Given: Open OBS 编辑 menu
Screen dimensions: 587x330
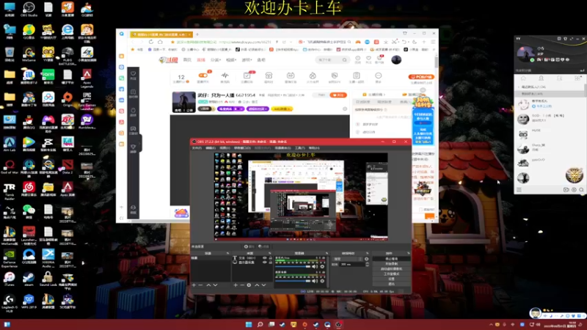Looking at the screenshot, I should coord(211,148).
